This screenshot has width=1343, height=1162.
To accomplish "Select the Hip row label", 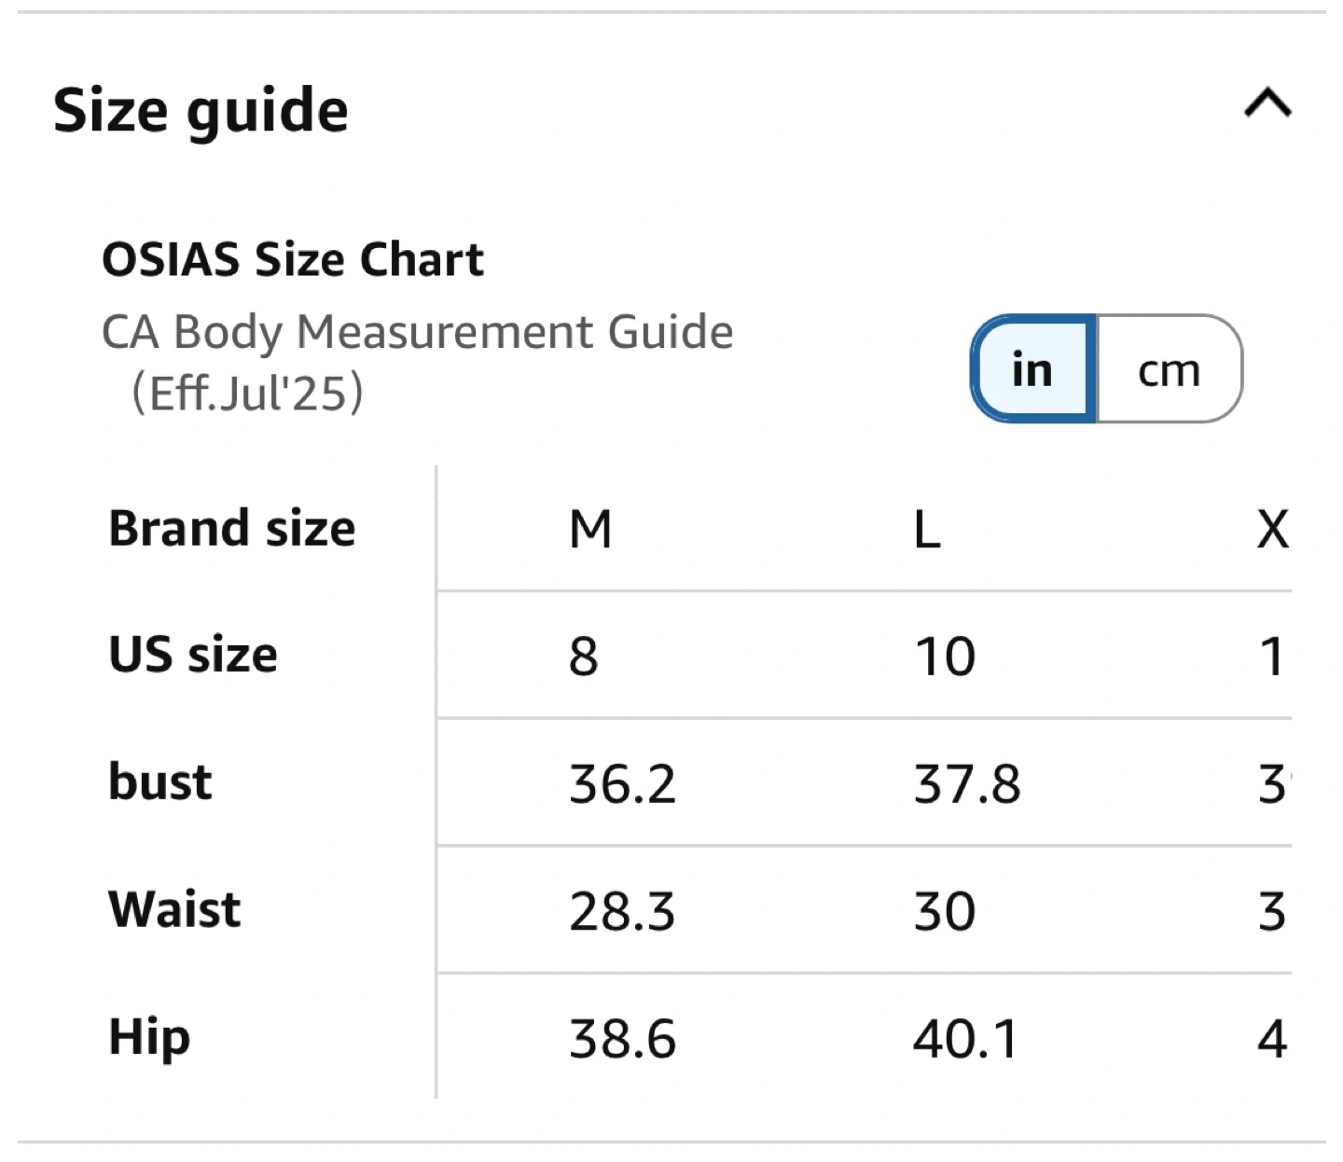I will point(149,1037).
